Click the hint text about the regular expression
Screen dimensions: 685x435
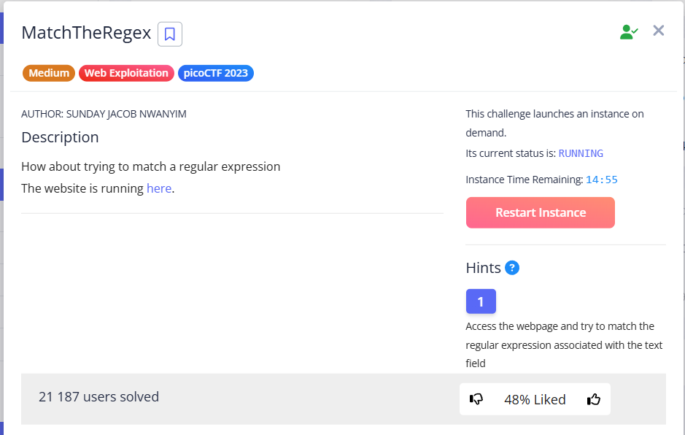[x=564, y=344]
